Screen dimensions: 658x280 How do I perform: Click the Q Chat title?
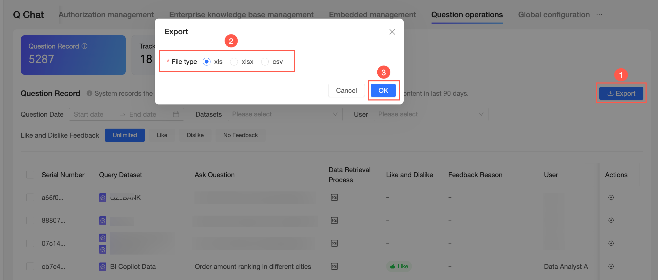(x=28, y=15)
